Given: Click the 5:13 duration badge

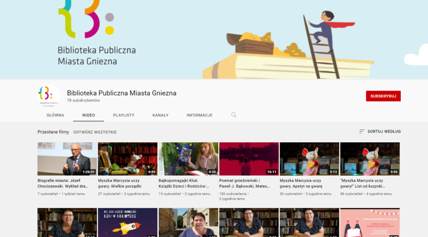Looking at the screenshot, I should click(x=333, y=172).
